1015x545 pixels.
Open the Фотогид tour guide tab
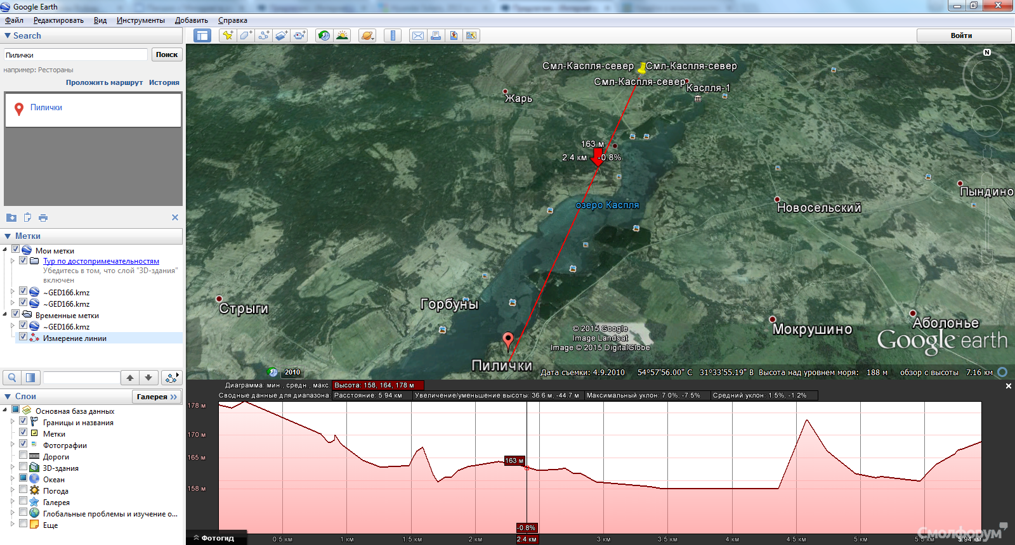(216, 538)
